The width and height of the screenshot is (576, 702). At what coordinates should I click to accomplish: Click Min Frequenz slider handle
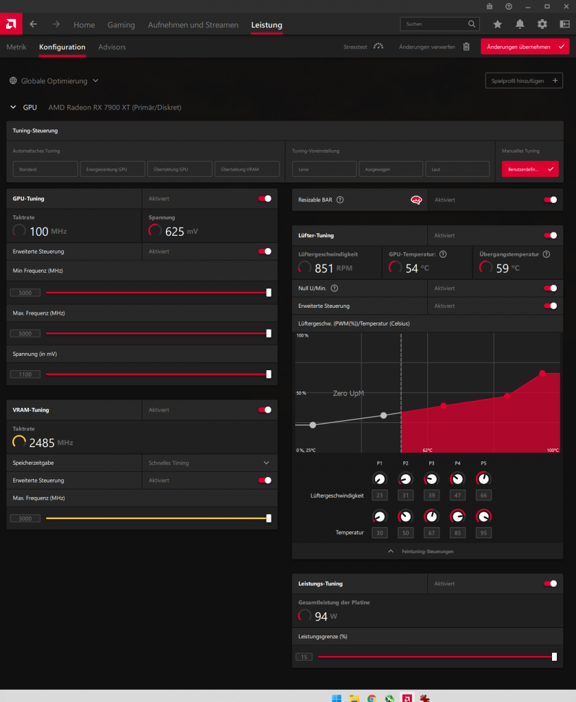click(x=269, y=292)
